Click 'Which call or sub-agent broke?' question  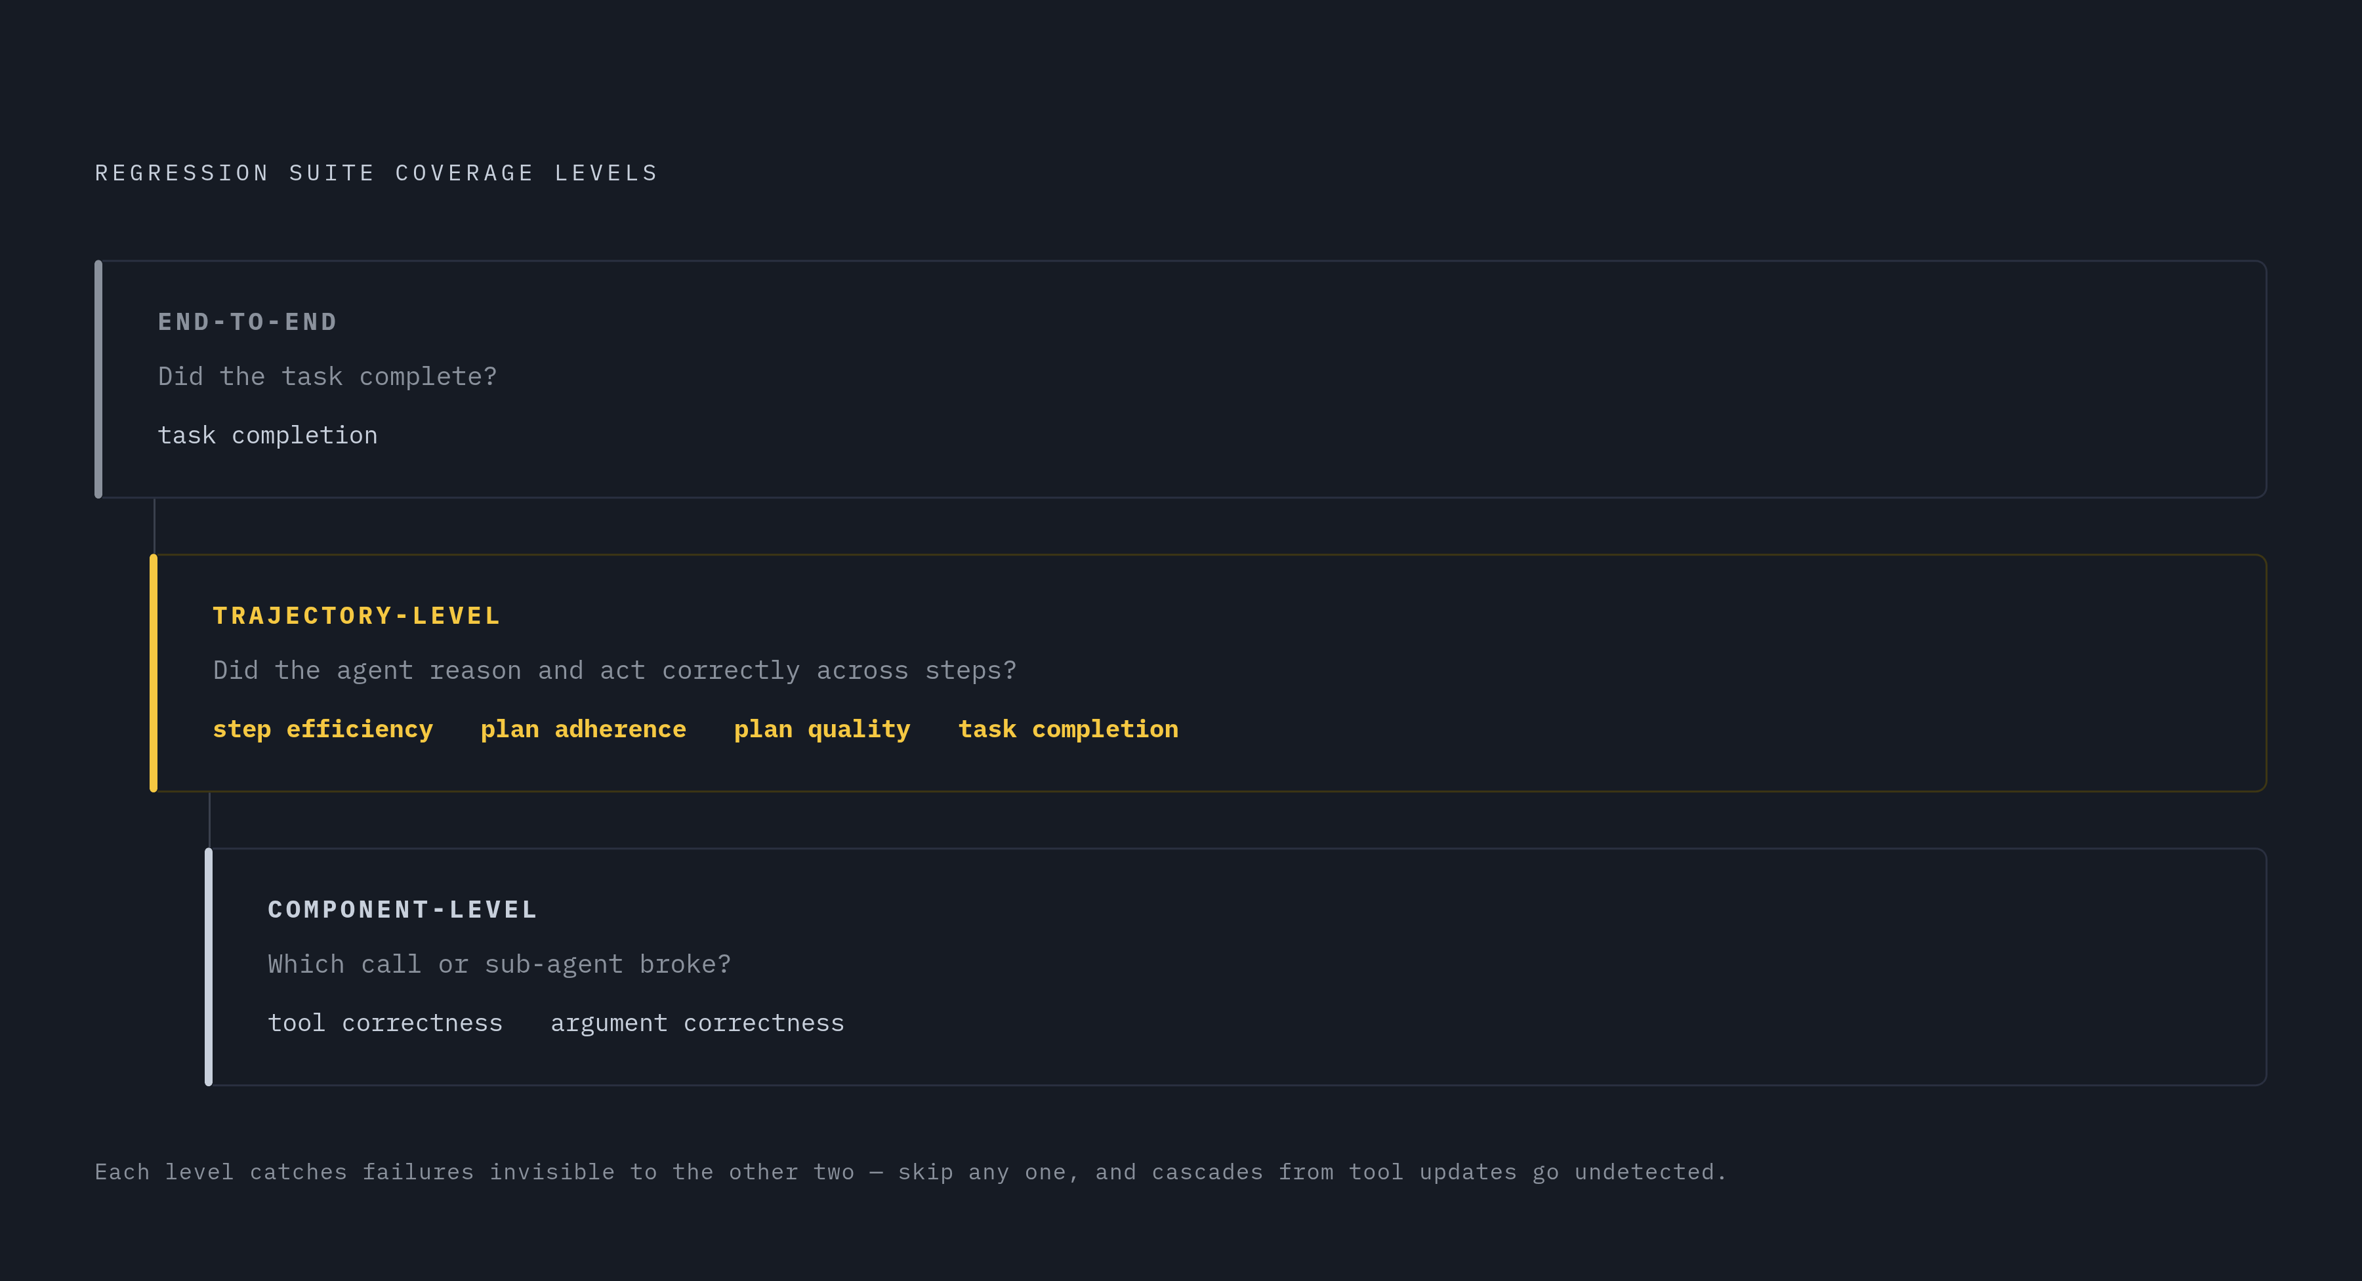500,965
